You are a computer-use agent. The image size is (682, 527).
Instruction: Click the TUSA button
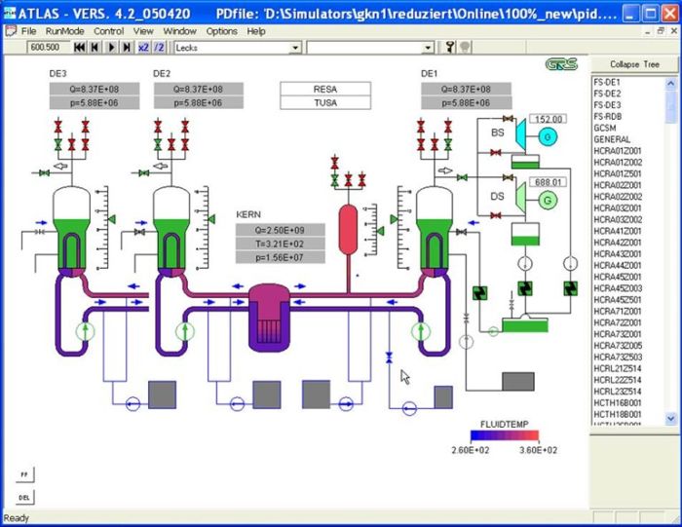point(325,102)
